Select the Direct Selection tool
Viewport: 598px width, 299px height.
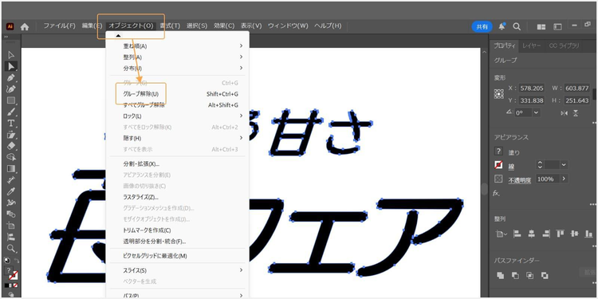[x=11, y=66]
